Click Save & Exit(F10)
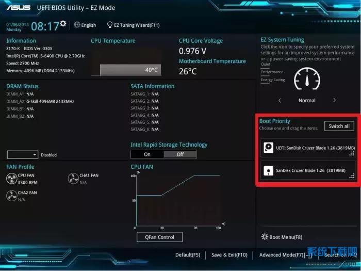This screenshot has height=271, width=361. (229, 255)
